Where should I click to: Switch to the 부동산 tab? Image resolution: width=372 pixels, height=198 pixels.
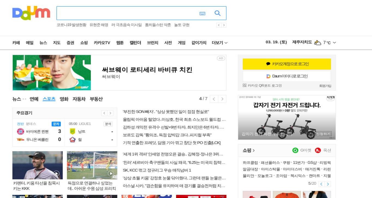pyautogui.click(x=96, y=99)
